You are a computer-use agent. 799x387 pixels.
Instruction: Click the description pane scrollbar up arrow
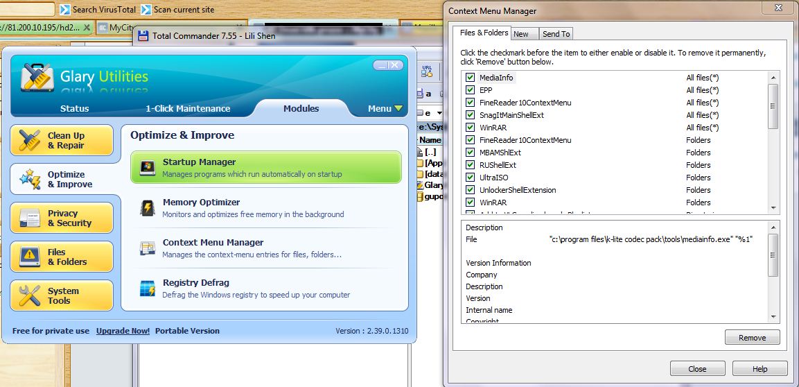pyautogui.click(x=773, y=227)
